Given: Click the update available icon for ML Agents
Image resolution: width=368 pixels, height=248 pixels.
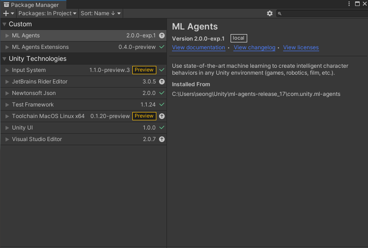Looking at the screenshot, I should click(162, 35).
